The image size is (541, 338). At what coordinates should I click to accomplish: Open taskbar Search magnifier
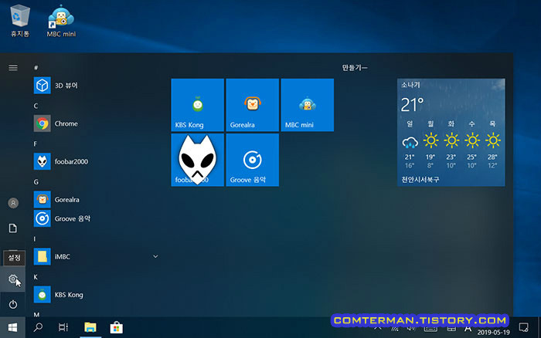point(38,327)
